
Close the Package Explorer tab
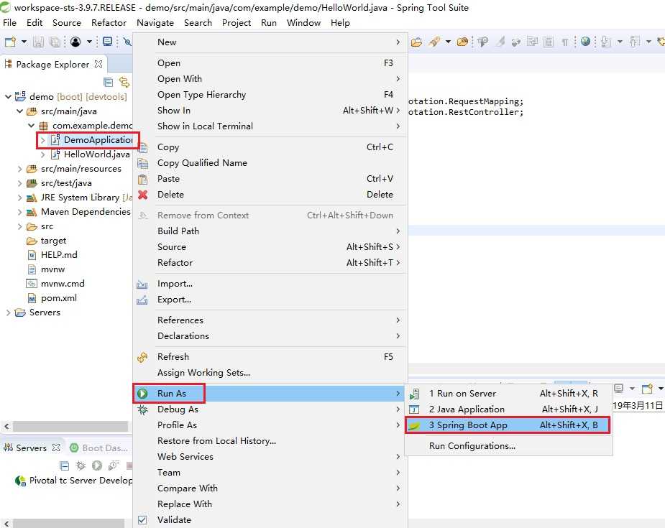pos(98,64)
